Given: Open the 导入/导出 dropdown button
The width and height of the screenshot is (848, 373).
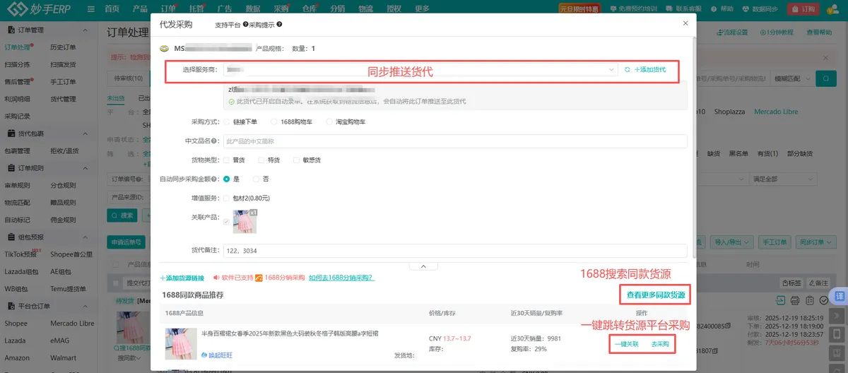Looking at the screenshot, I should (731, 242).
